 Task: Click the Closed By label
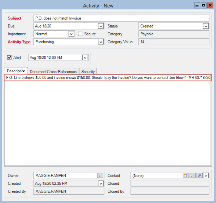click(x=116, y=191)
